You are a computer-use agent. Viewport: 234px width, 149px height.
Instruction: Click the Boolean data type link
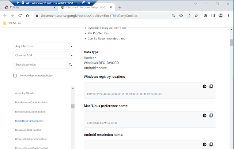tap(90, 58)
